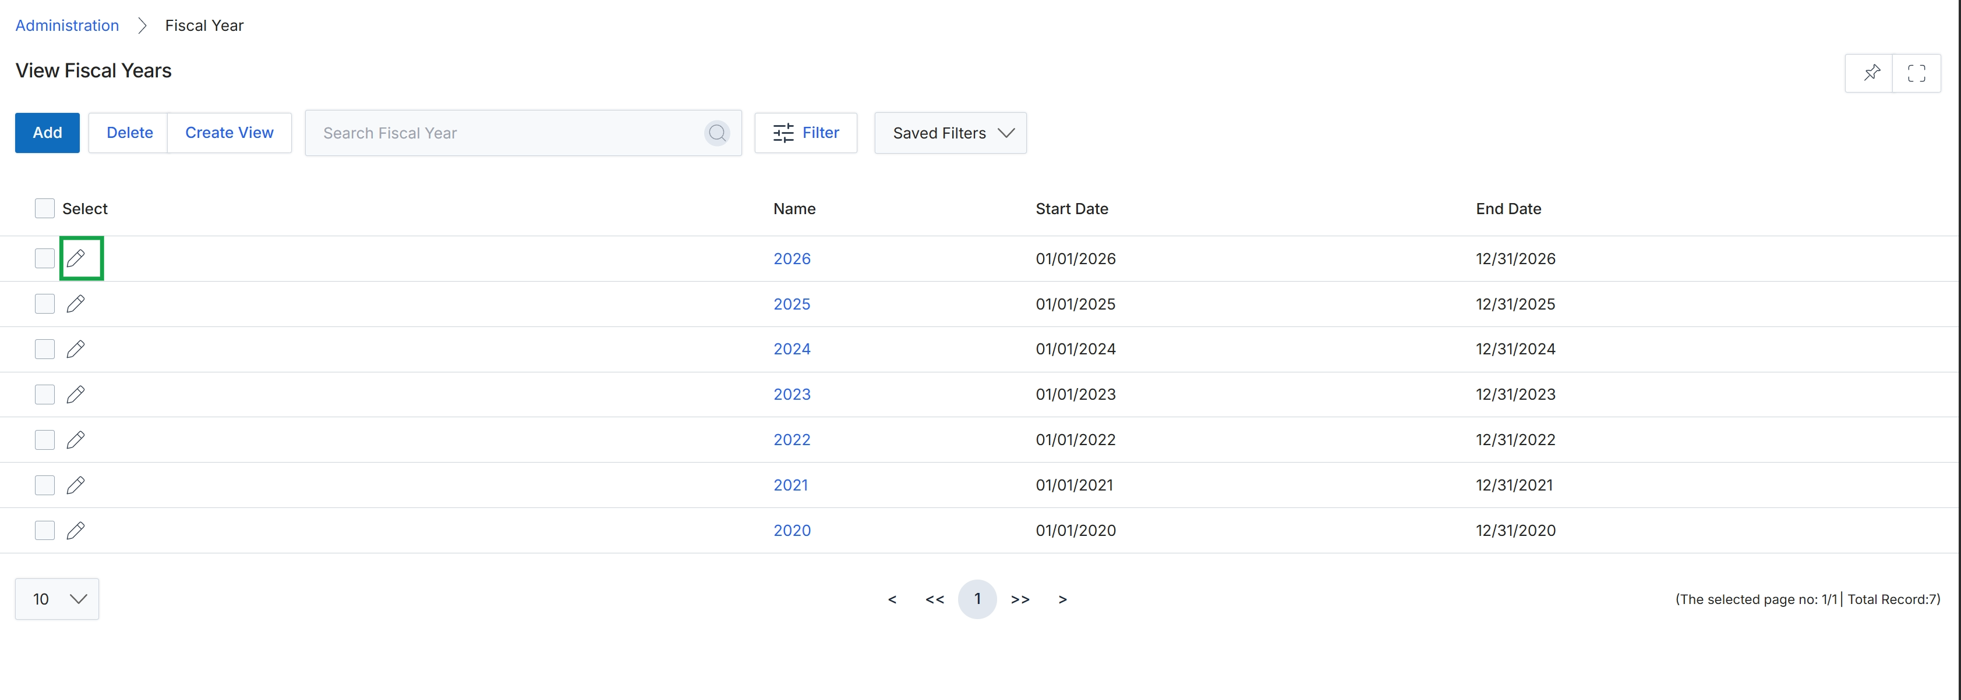
Task: Edit the 2022 fiscal year via pencil icon
Action: coord(75,440)
